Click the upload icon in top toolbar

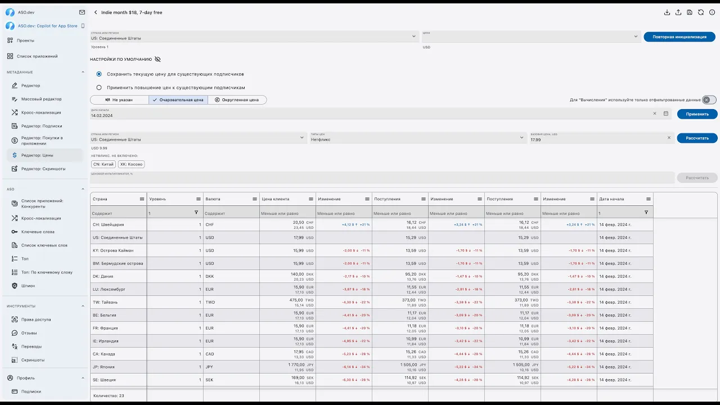(678, 12)
